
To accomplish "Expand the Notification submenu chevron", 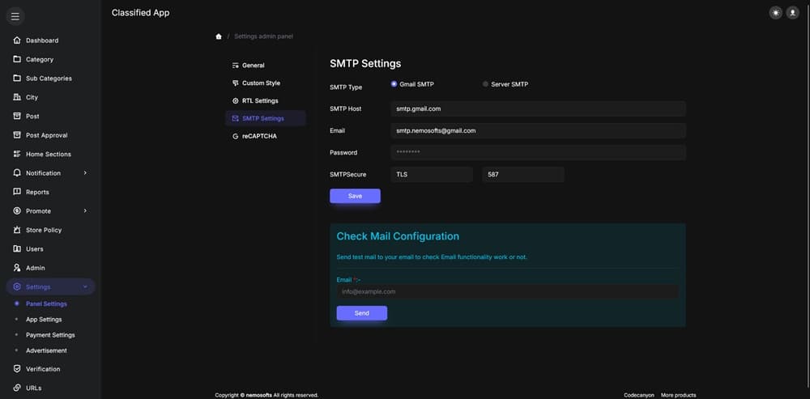I will (x=85, y=173).
